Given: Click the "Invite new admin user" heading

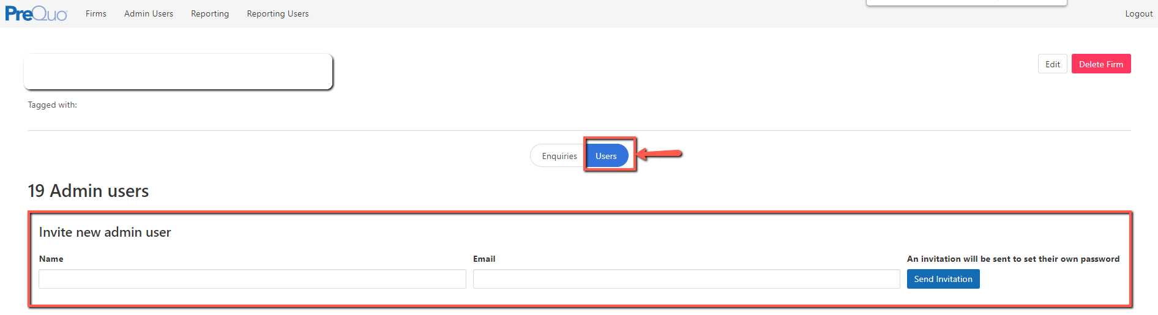Looking at the screenshot, I should [x=105, y=232].
